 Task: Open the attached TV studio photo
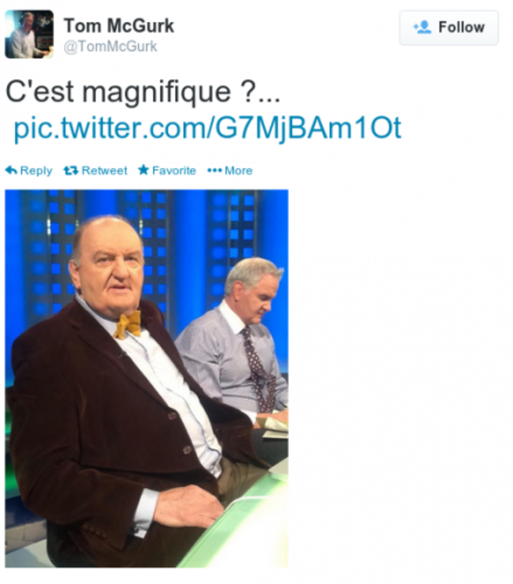click(x=147, y=378)
